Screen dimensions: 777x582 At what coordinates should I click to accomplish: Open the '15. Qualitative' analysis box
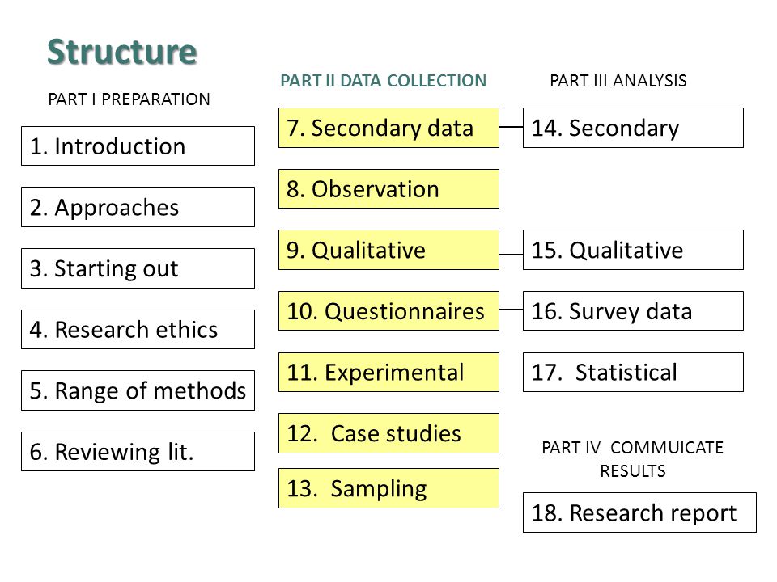click(633, 250)
